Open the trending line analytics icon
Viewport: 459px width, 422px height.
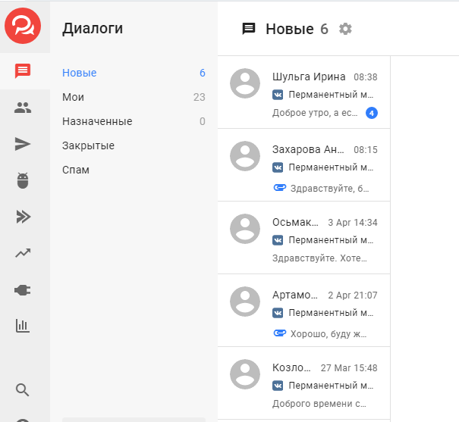pyautogui.click(x=23, y=253)
